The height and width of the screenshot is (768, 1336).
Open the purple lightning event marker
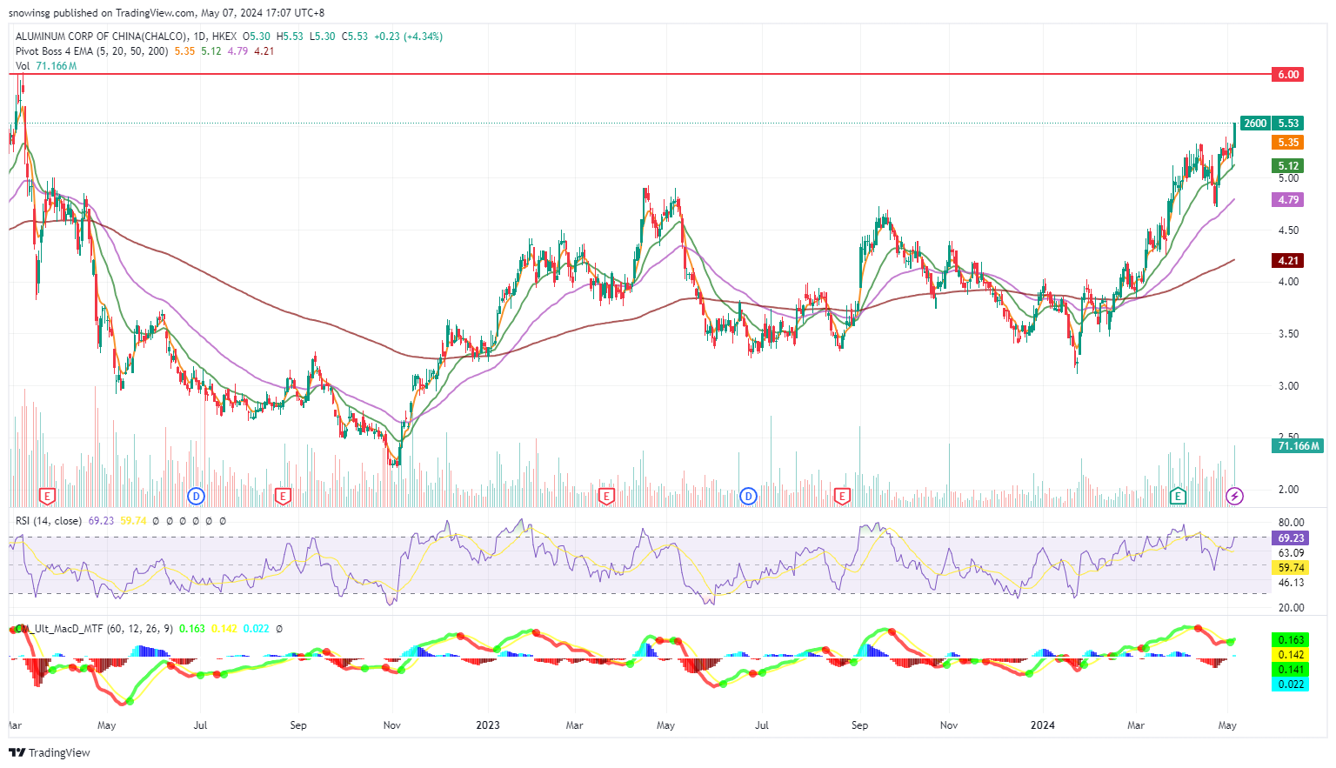click(x=1235, y=497)
